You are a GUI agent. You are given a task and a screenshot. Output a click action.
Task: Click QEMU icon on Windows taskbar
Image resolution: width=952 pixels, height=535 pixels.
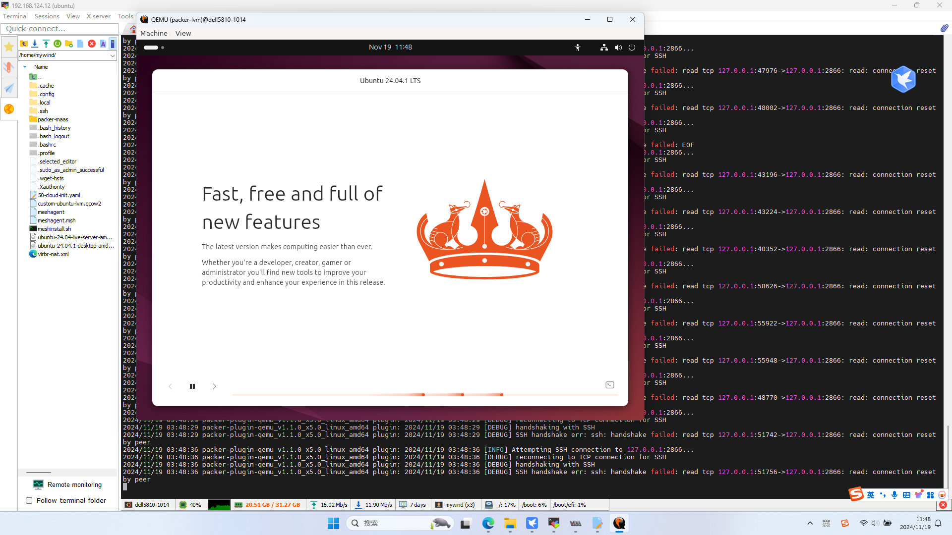tap(619, 523)
